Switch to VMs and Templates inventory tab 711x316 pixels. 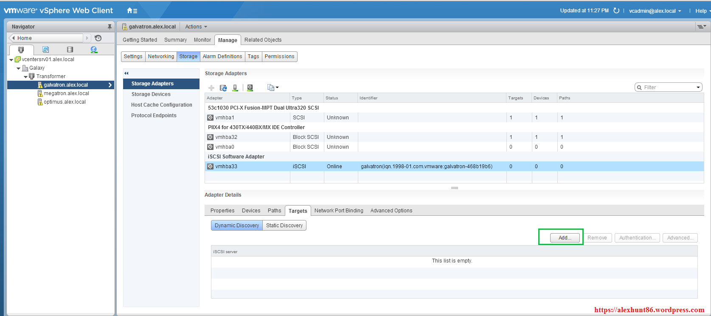point(46,50)
